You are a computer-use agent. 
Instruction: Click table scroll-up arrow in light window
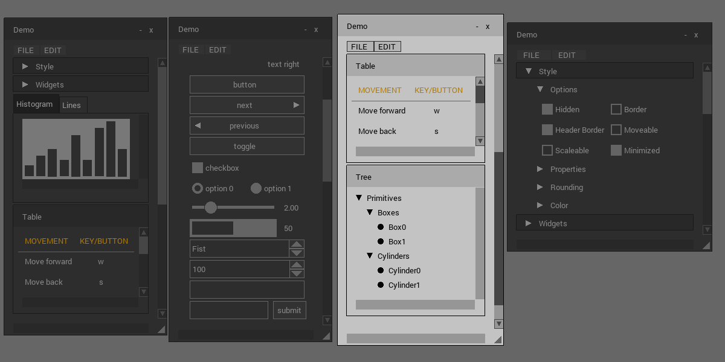tap(480, 81)
